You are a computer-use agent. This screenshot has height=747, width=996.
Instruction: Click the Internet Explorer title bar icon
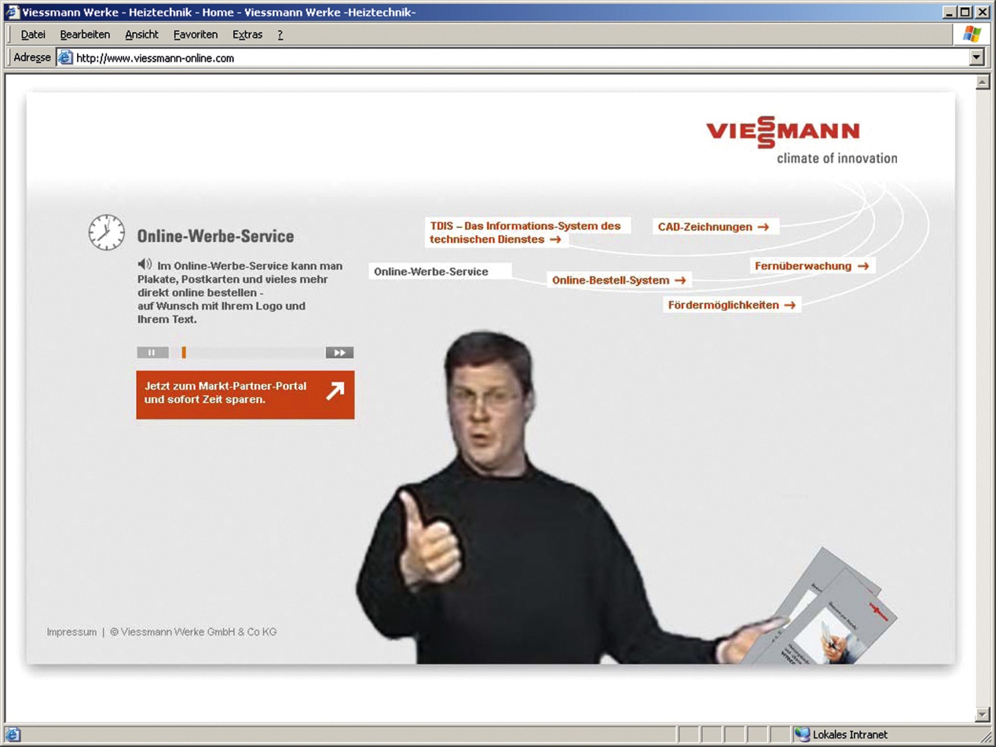click(x=12, y=12)
